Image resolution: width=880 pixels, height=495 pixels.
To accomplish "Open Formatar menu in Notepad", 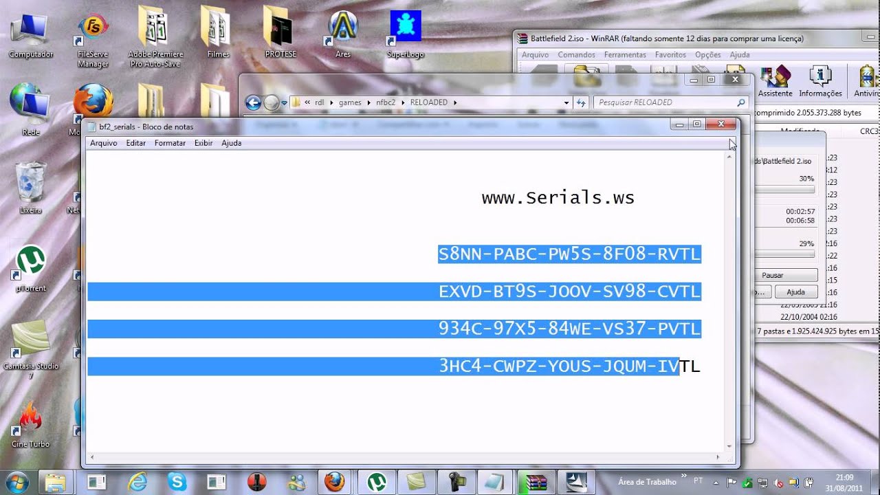I will [x=170, y=143].
